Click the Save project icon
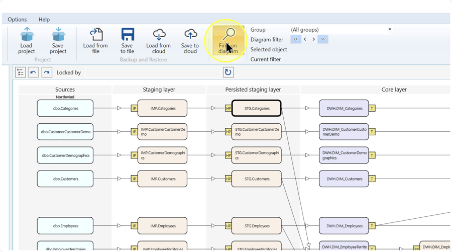452x252 pixels. [58, 34]
